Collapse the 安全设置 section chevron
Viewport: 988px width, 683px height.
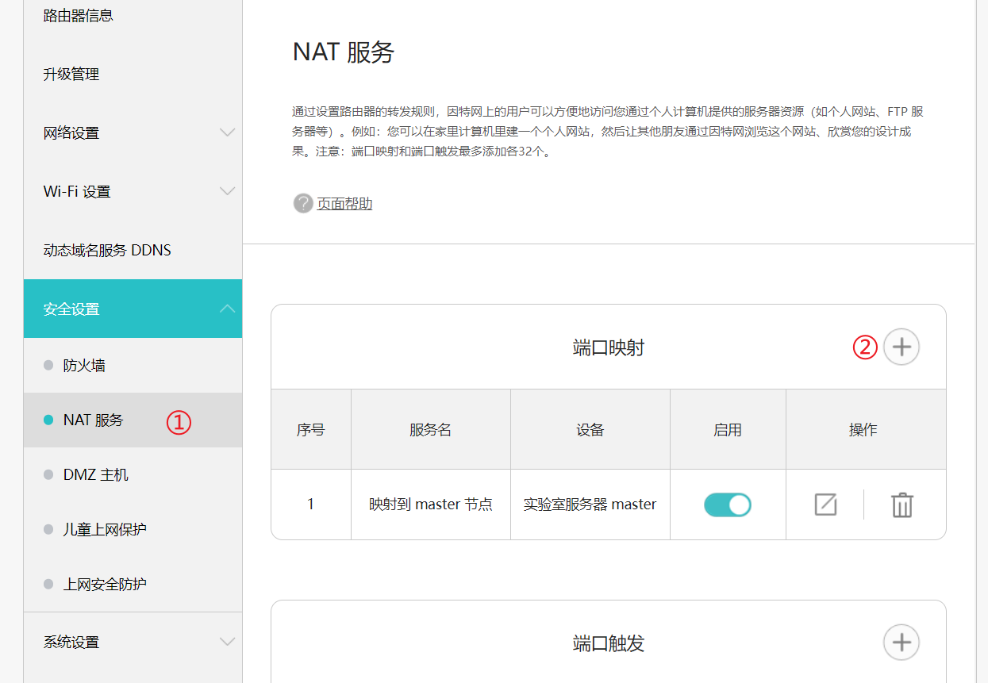(228, 309)
